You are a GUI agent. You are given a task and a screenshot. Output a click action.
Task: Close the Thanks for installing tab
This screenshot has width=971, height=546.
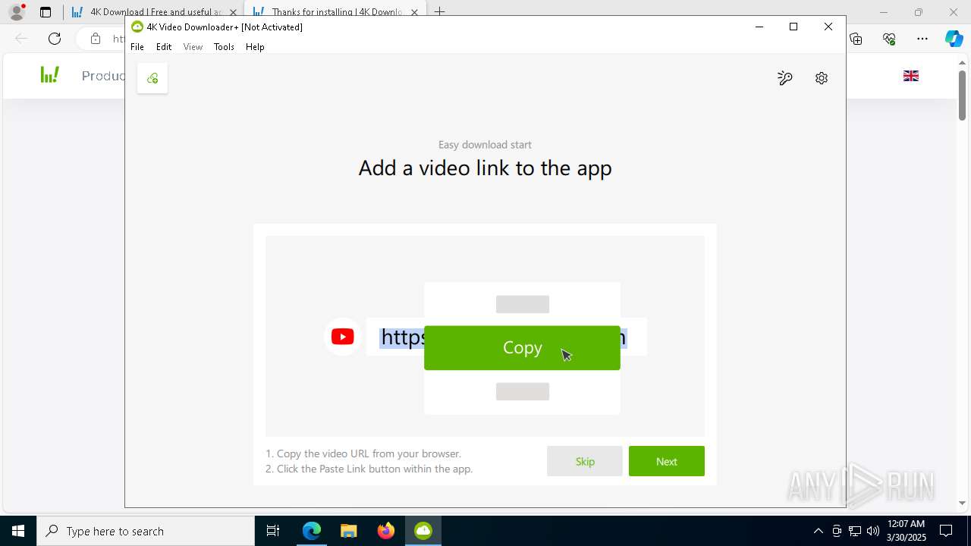point(414,12)
